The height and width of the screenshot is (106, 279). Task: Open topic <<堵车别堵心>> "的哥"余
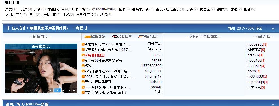(108, 71)
